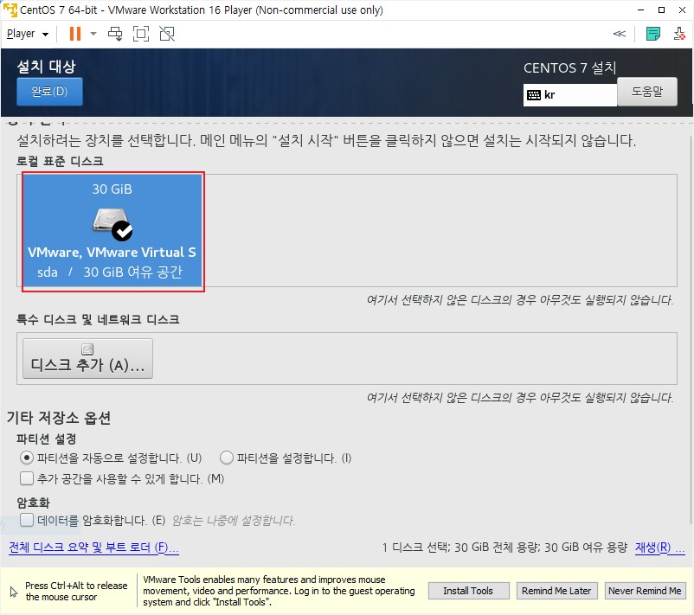Image resolution: width=694 pixels, height=615 pixels.
Task: Click the checkmark badge on the disk
Action: tap(122, 231)
